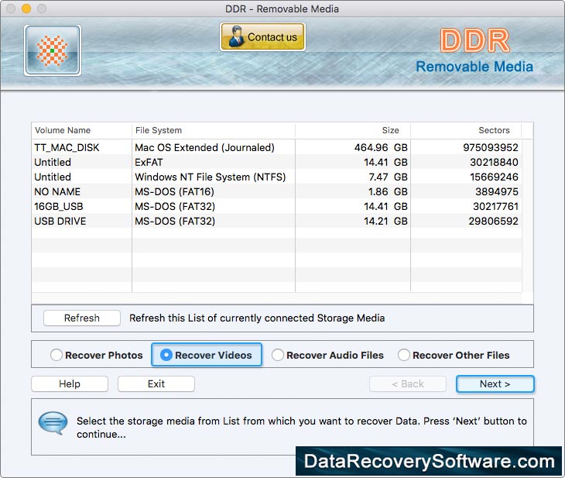
Task: Select the 16GB_USB volume row
Action: pos(277,206)
